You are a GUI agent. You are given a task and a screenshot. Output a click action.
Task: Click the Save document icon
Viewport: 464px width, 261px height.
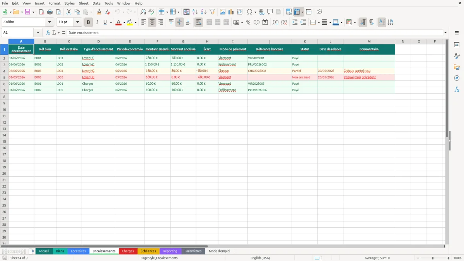[x=27, y=12]
